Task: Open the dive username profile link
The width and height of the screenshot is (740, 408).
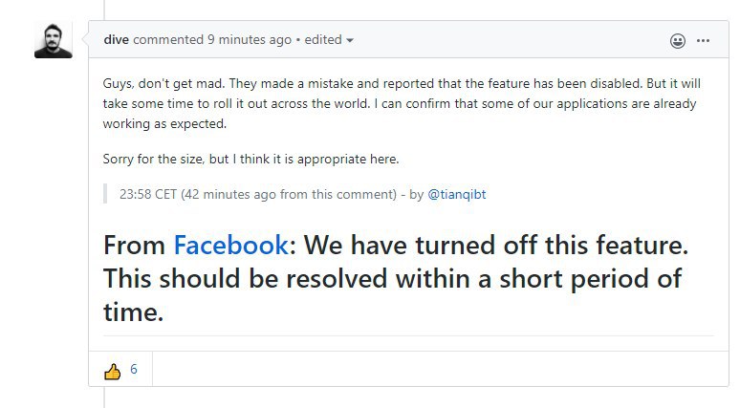Action: point(116,40)
